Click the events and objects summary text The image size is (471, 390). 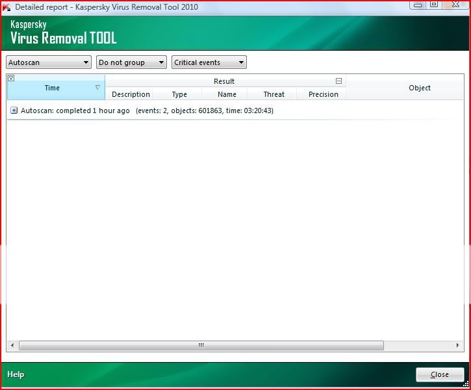tap(205, 110)
